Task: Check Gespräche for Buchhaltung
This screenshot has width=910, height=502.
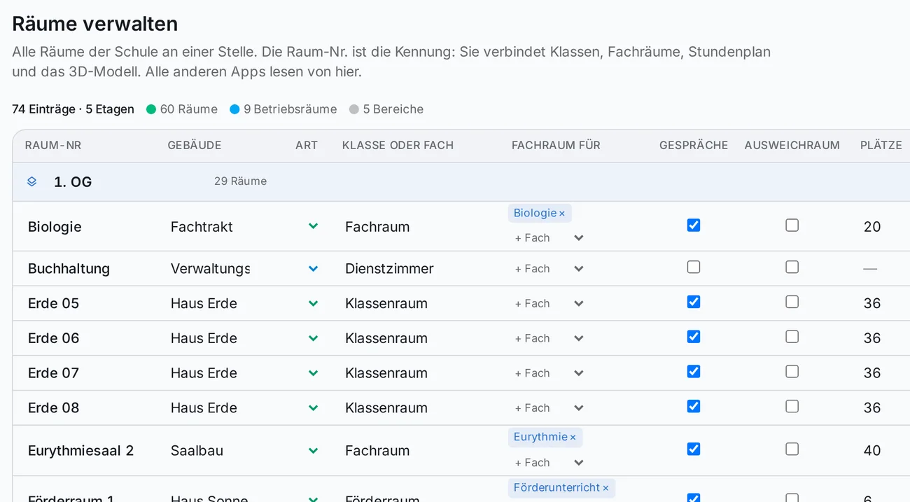Action: pyautogui.click(x=694, y=267)
